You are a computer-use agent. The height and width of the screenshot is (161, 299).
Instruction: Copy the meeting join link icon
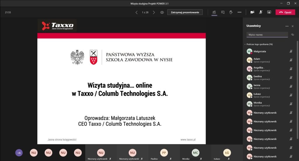pyautogui.click(x=293, y=35)
